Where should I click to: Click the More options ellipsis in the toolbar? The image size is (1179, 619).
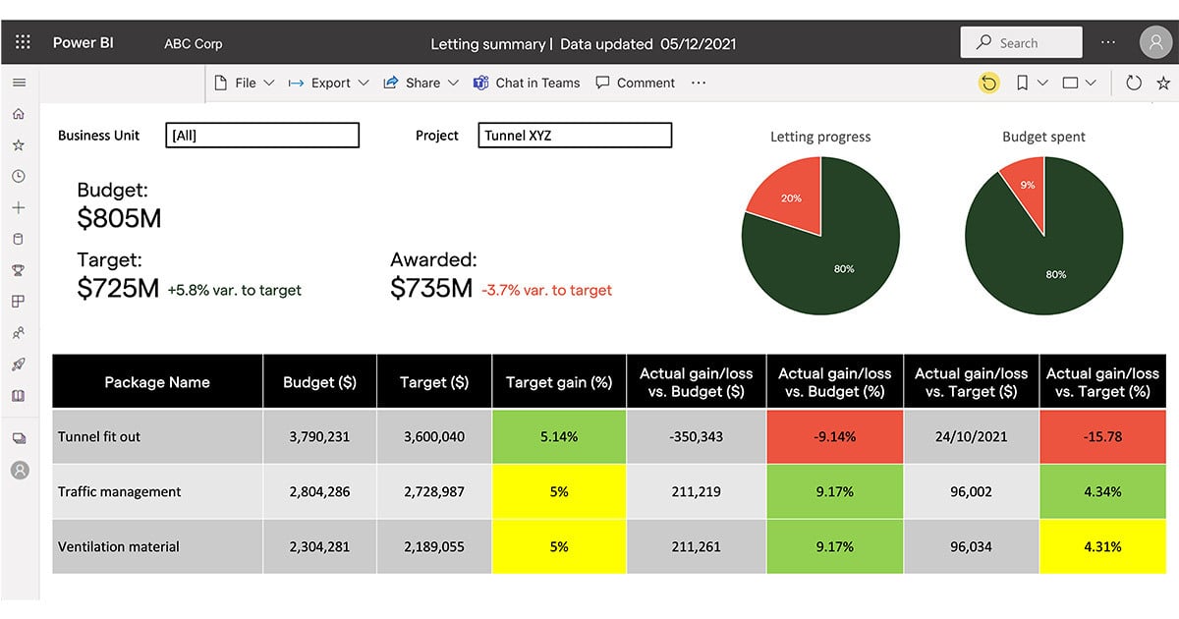coord(698,83)
